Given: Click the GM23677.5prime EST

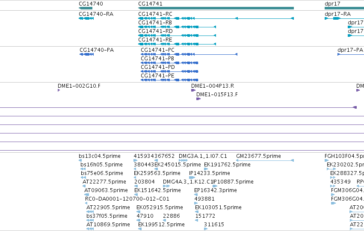Looking at the screenshot, I should pos(258,156).
